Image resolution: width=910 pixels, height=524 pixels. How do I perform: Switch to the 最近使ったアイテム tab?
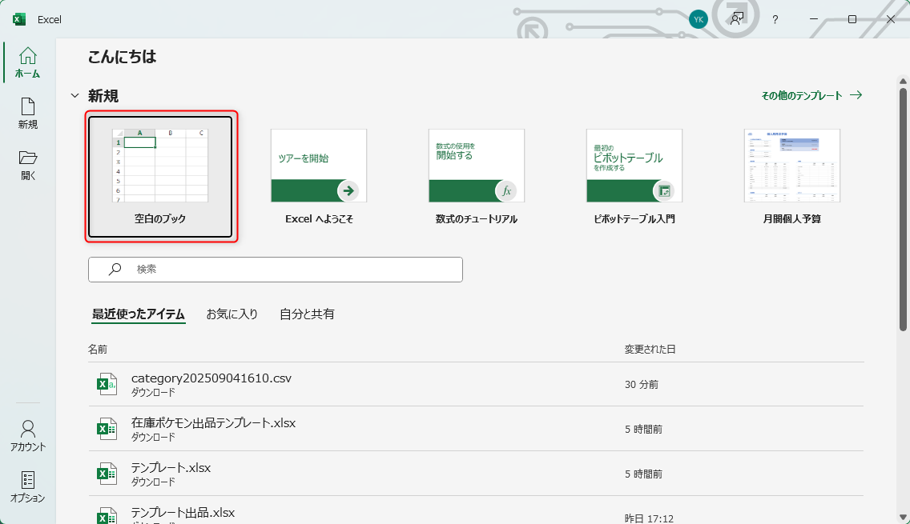[138, 314]
